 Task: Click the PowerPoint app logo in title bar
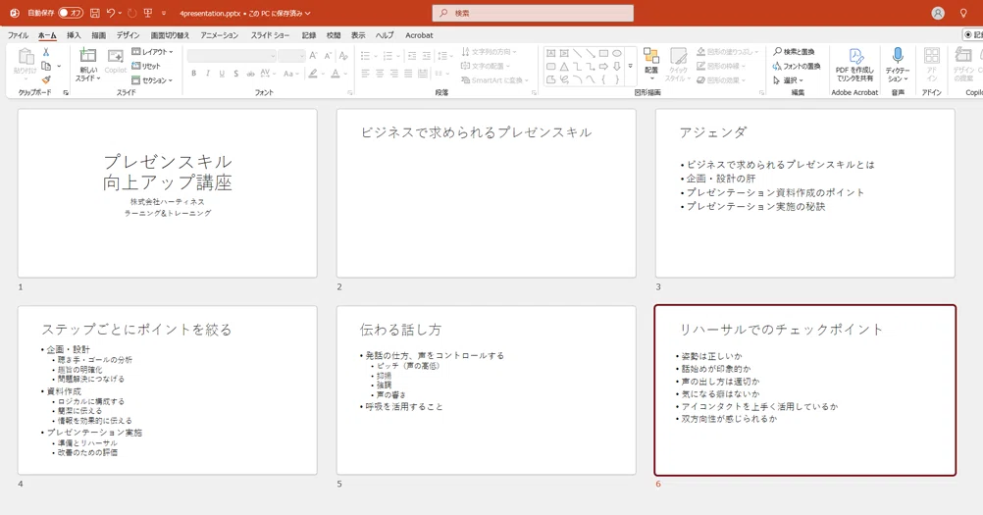point(15,13)
